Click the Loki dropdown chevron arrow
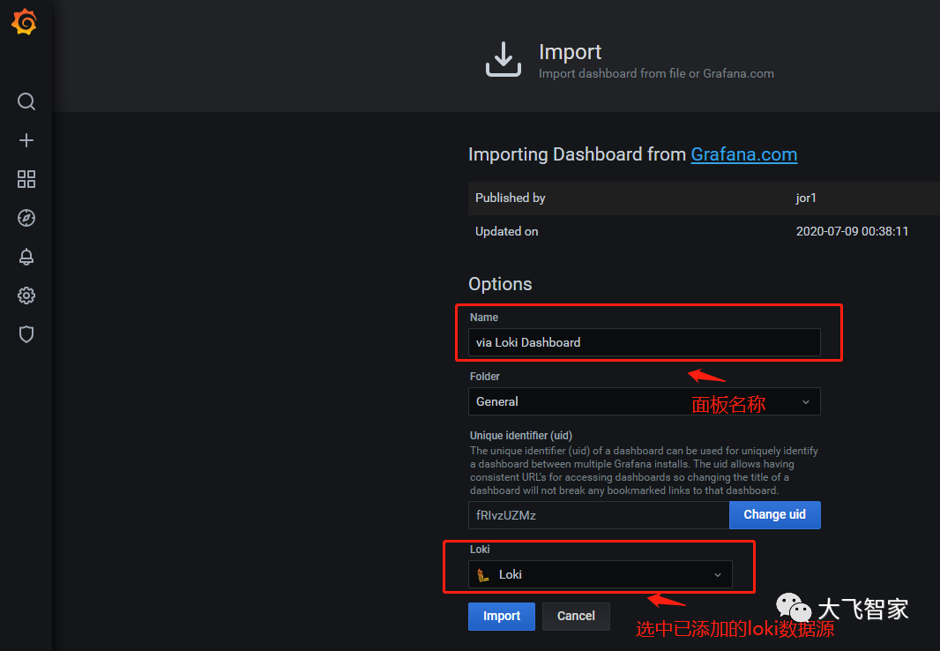 coord(718,575)
